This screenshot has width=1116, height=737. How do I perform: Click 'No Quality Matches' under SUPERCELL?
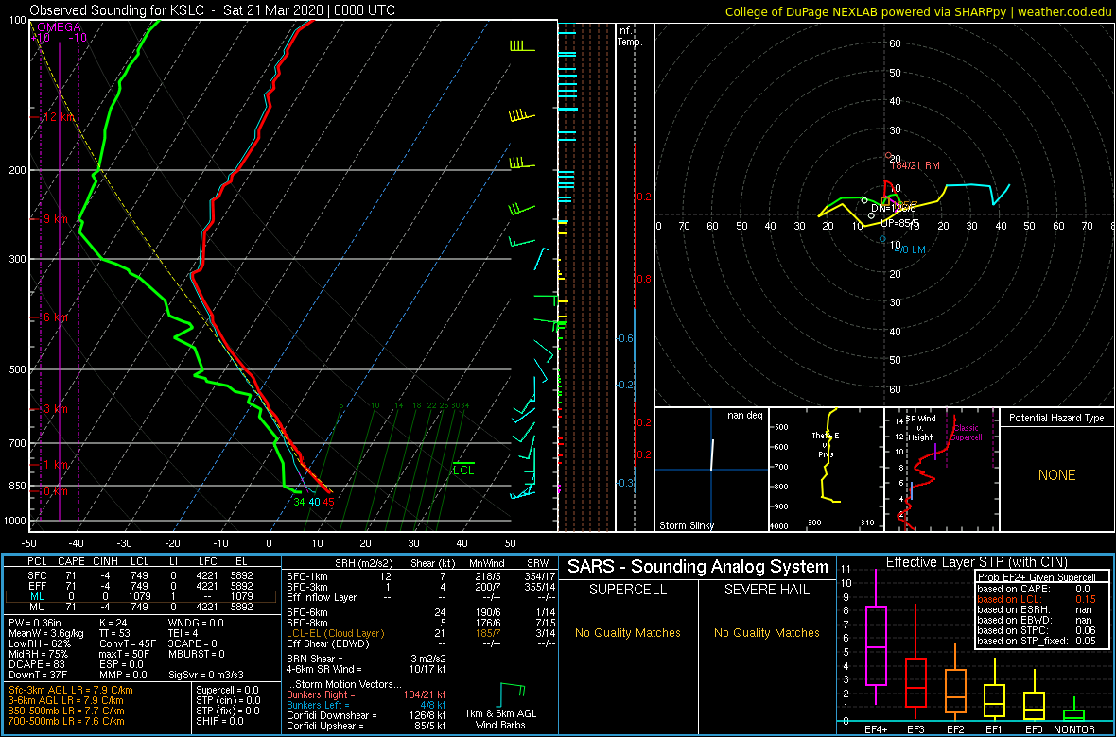(x=628, y=632)
